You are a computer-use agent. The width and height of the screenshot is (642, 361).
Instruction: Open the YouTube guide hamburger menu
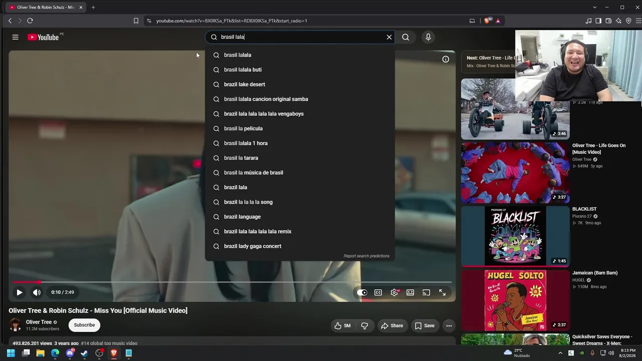tap(16, 37)
